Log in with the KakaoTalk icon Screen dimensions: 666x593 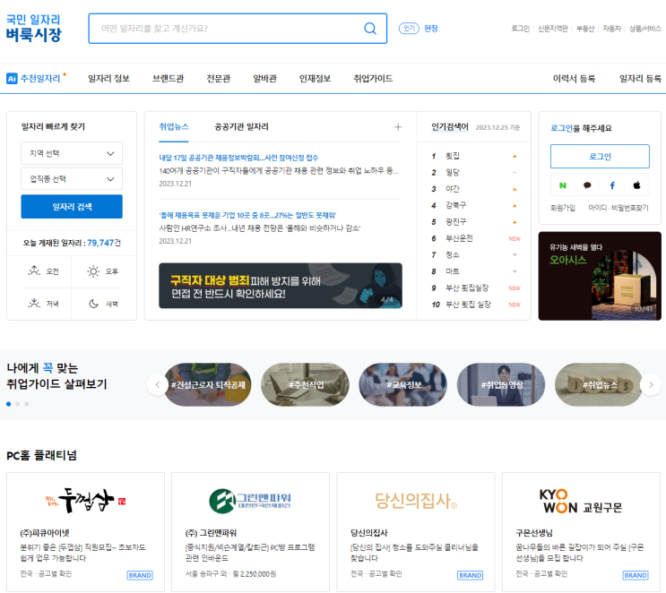(x=587, y=185)
